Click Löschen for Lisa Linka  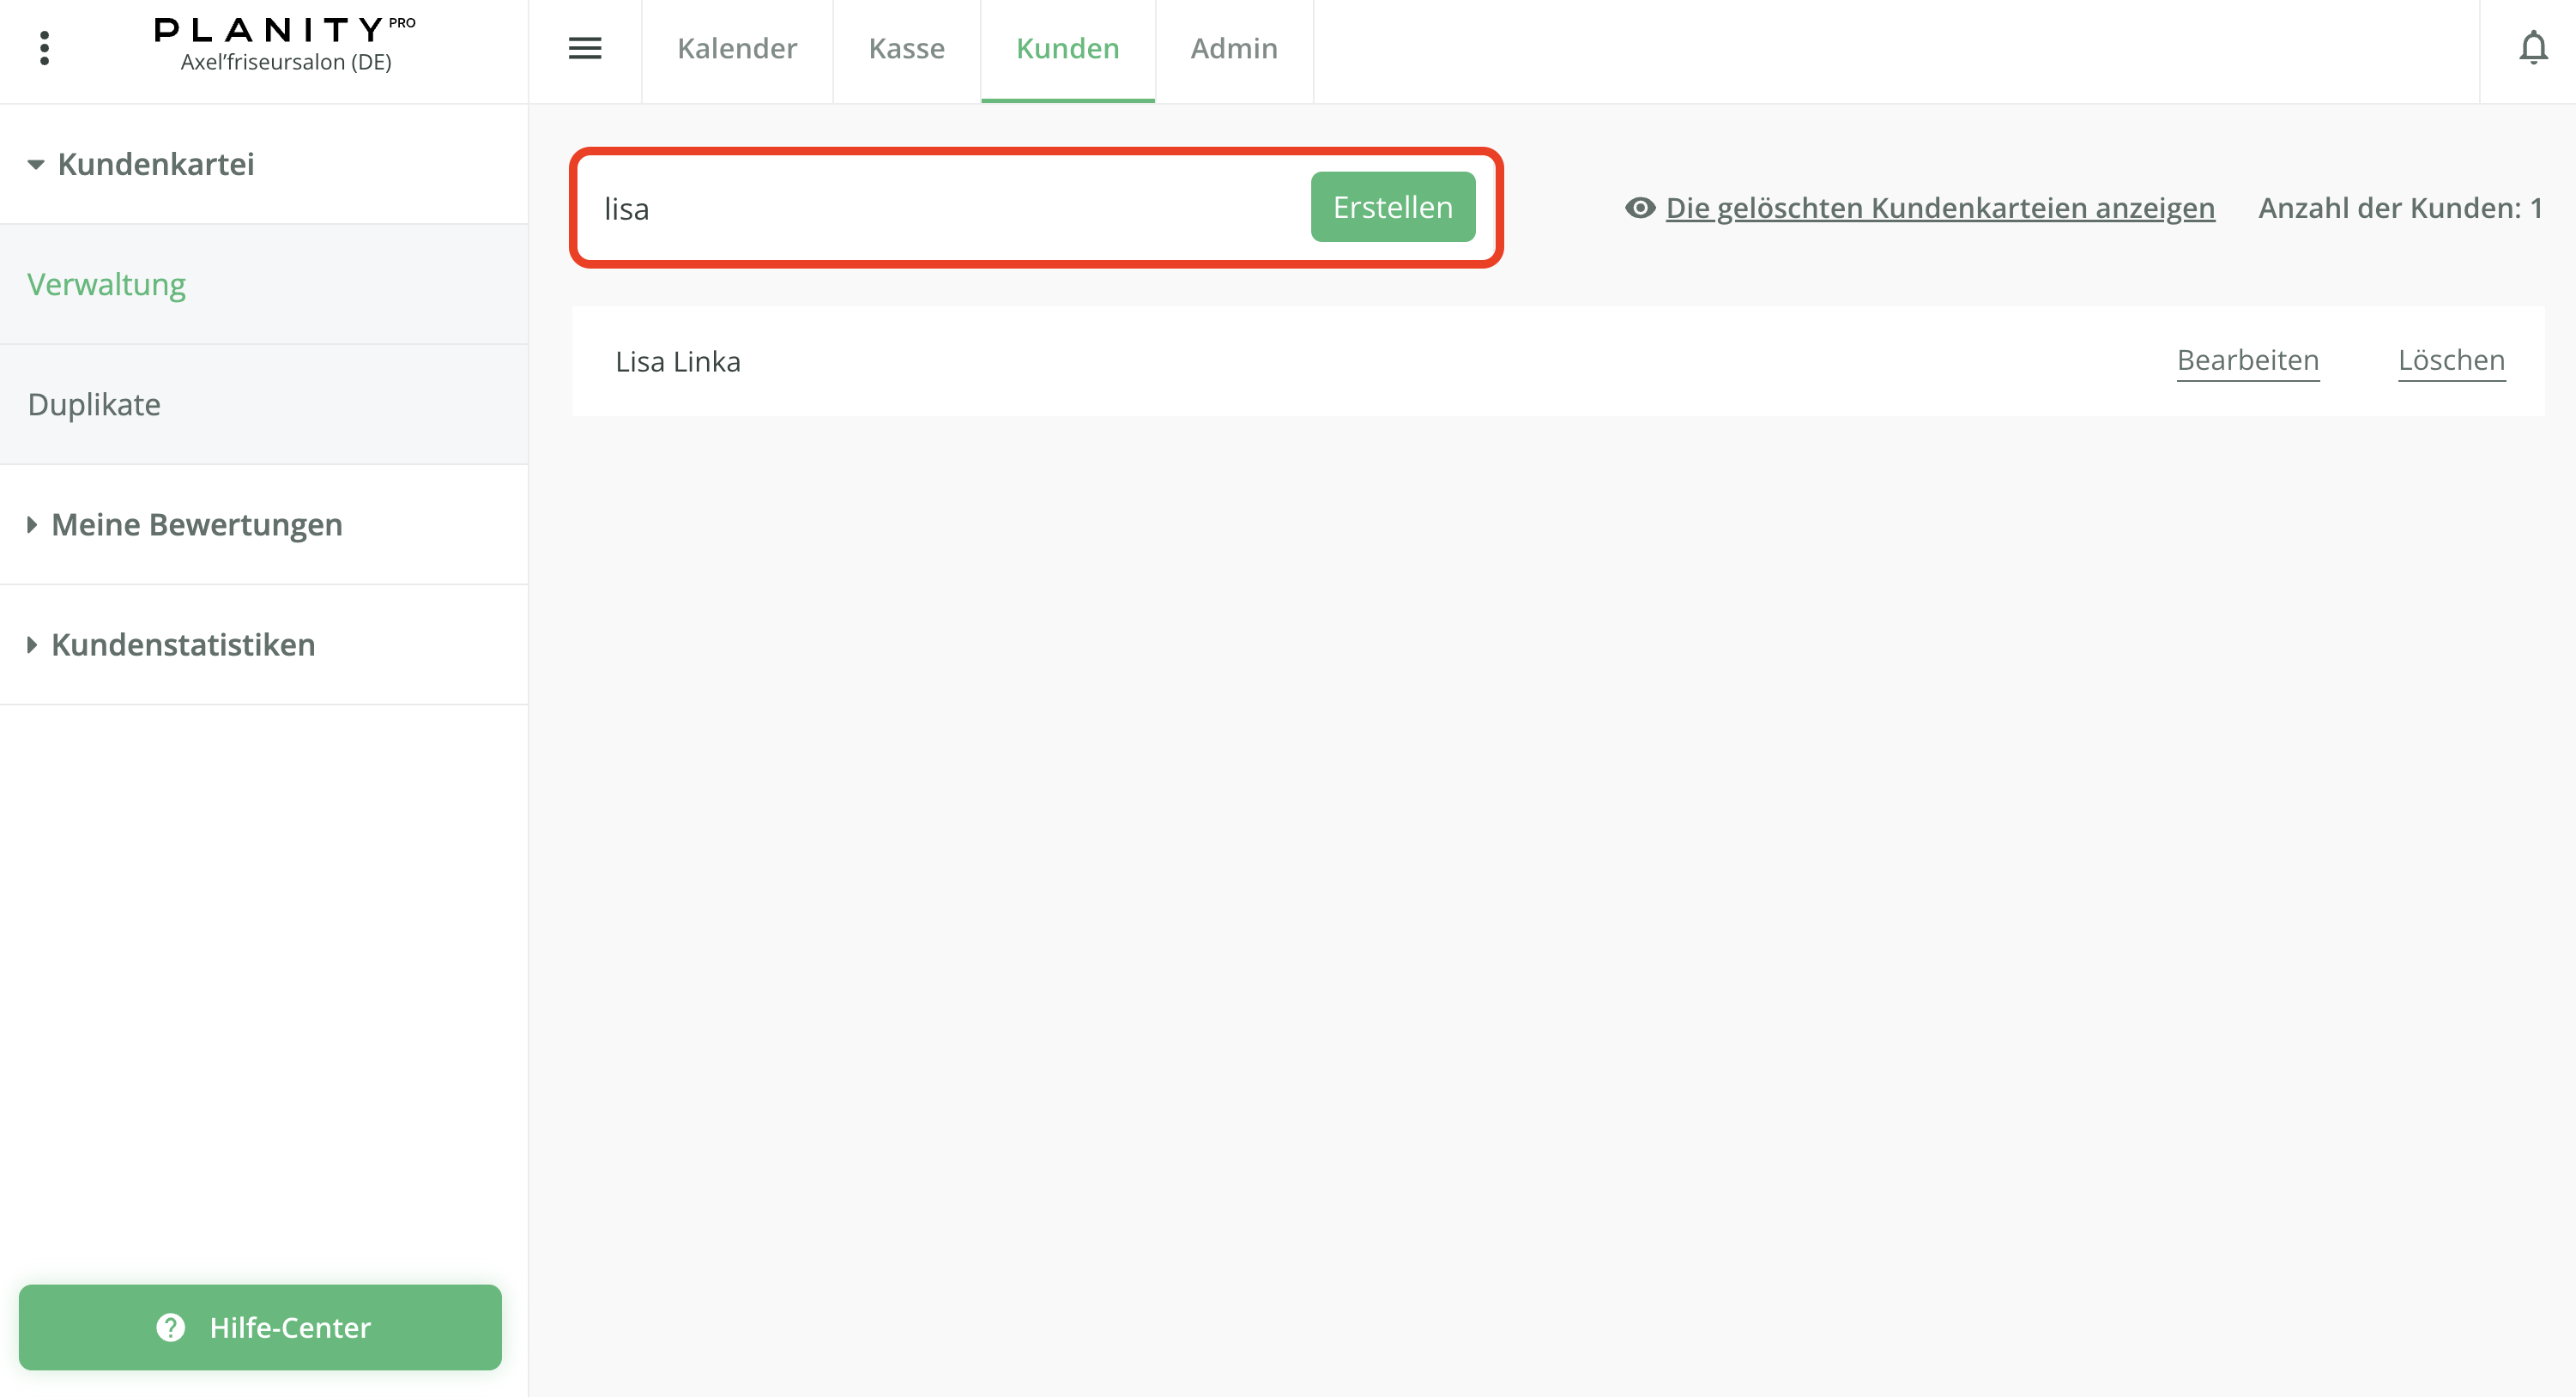(2452, 361)
